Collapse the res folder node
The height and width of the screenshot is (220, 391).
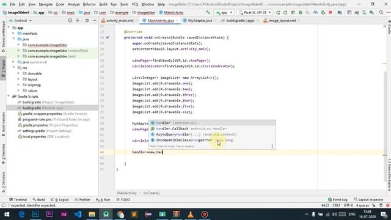tap(13, 68)
